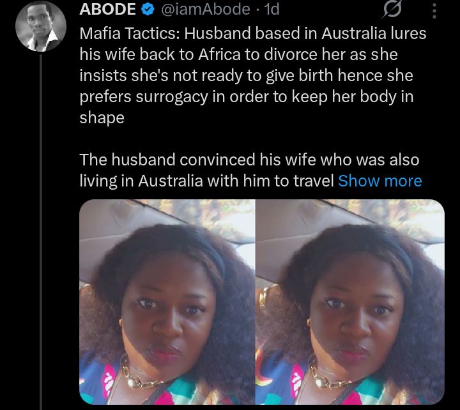This screenshot has height=410, width=460.
Task: Open the left photo attachment
Action: pyautogui.click(x=167, y=302)
